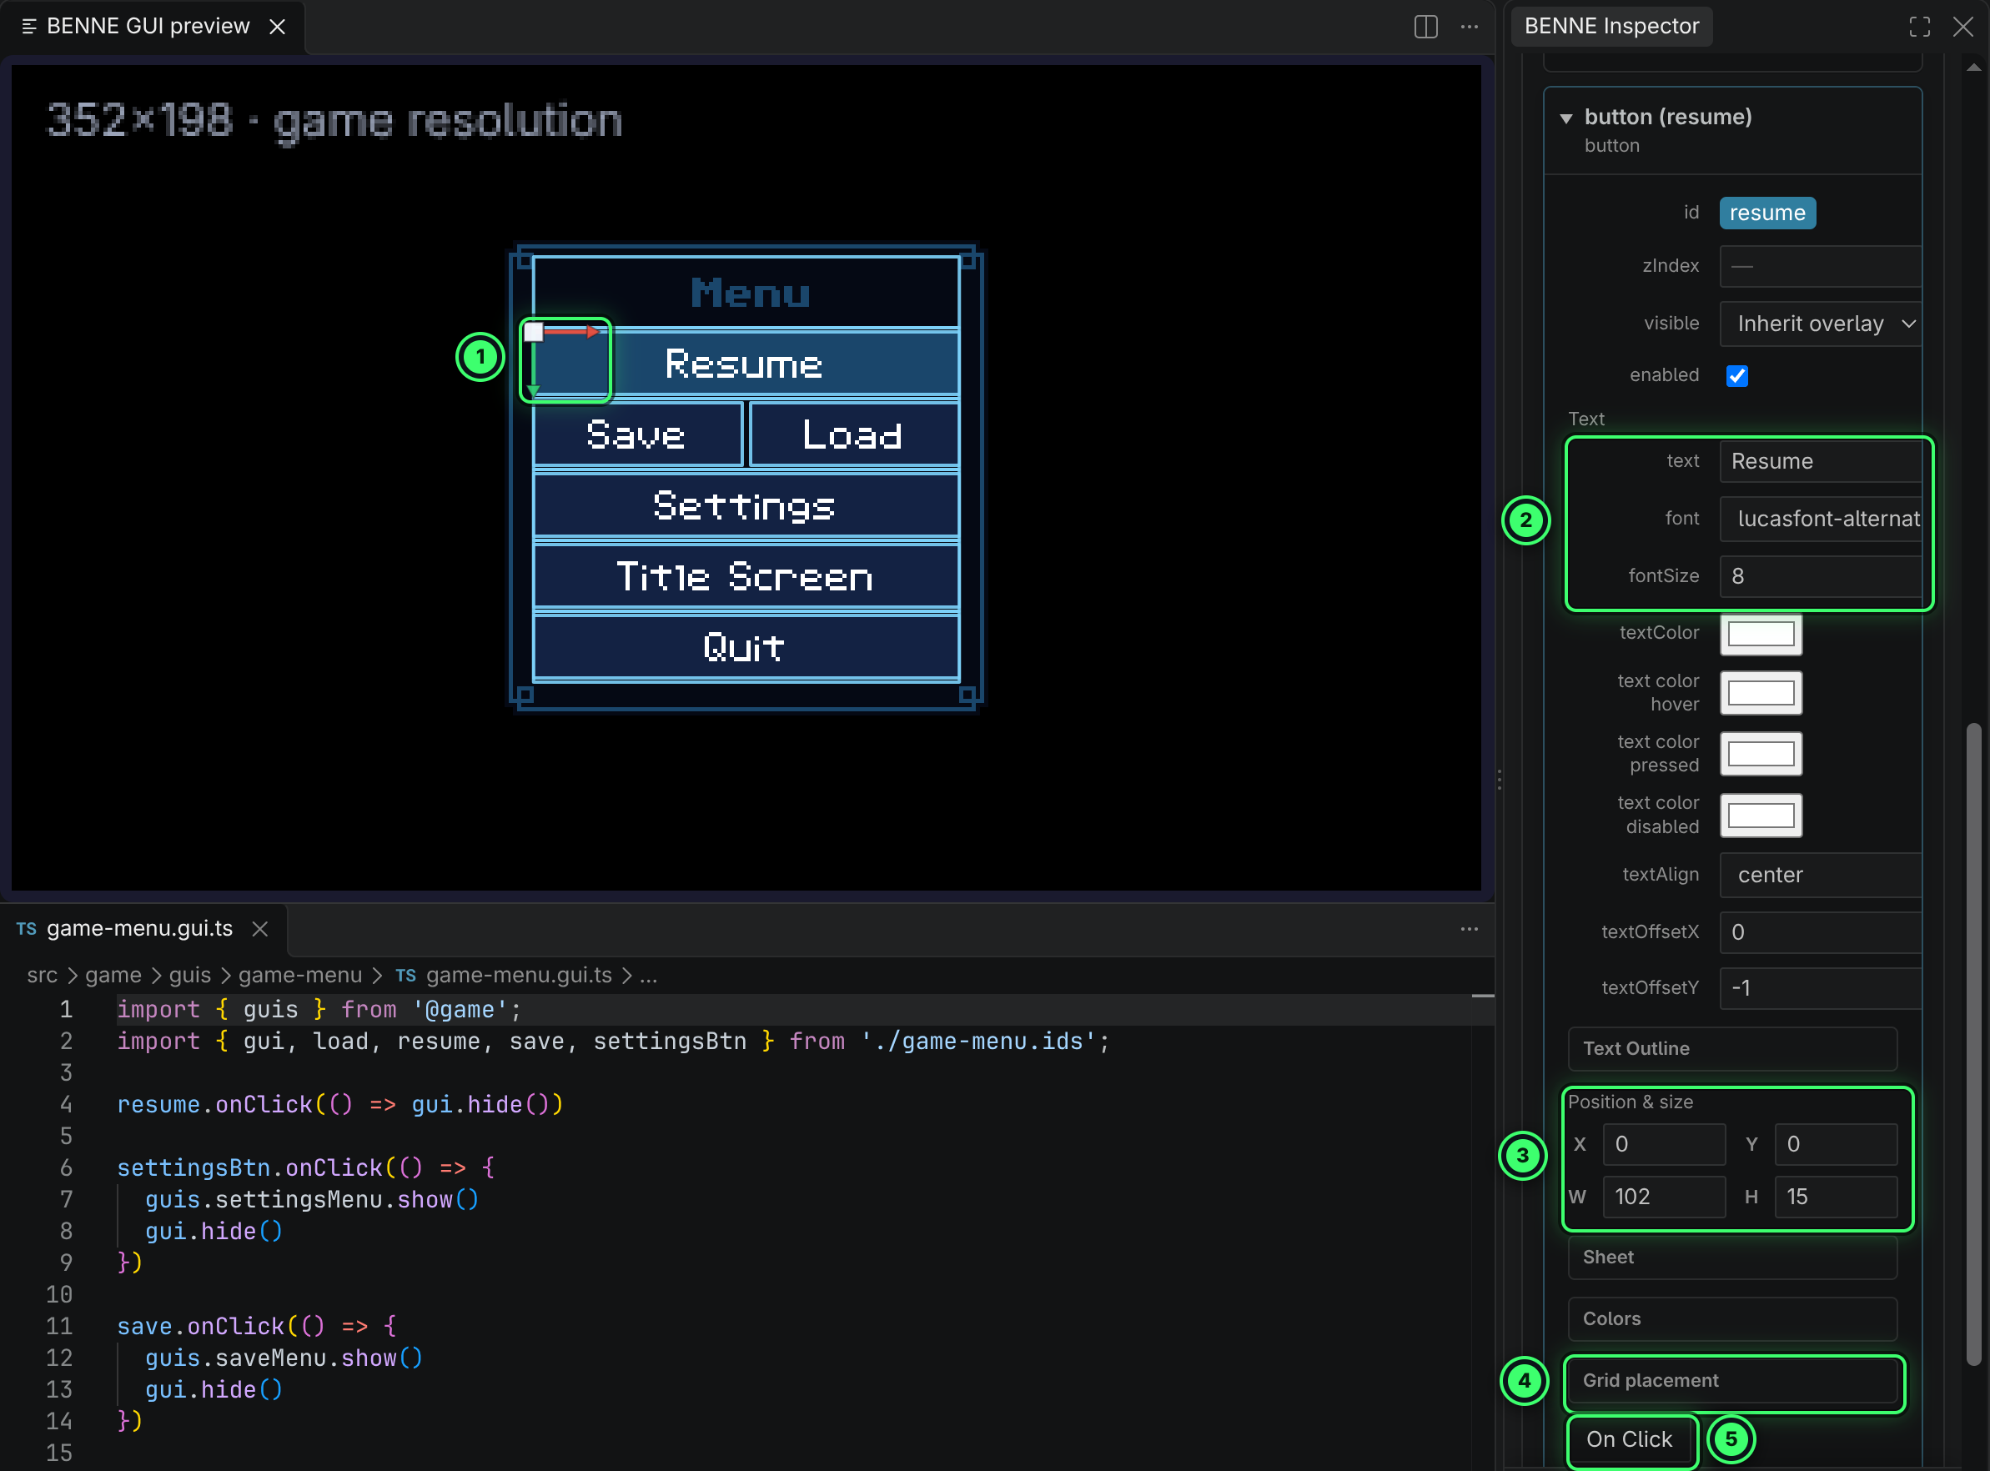
Task: Click the resume id badge
Action: [x=1767, y=213]
